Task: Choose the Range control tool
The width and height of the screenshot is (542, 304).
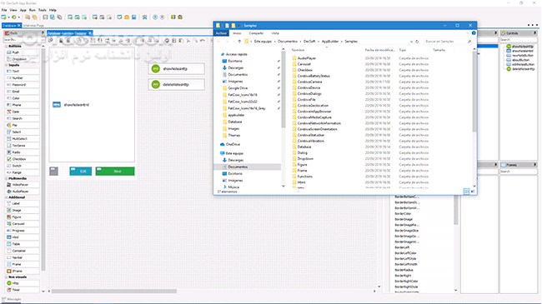Action: [x=23, y=172]
